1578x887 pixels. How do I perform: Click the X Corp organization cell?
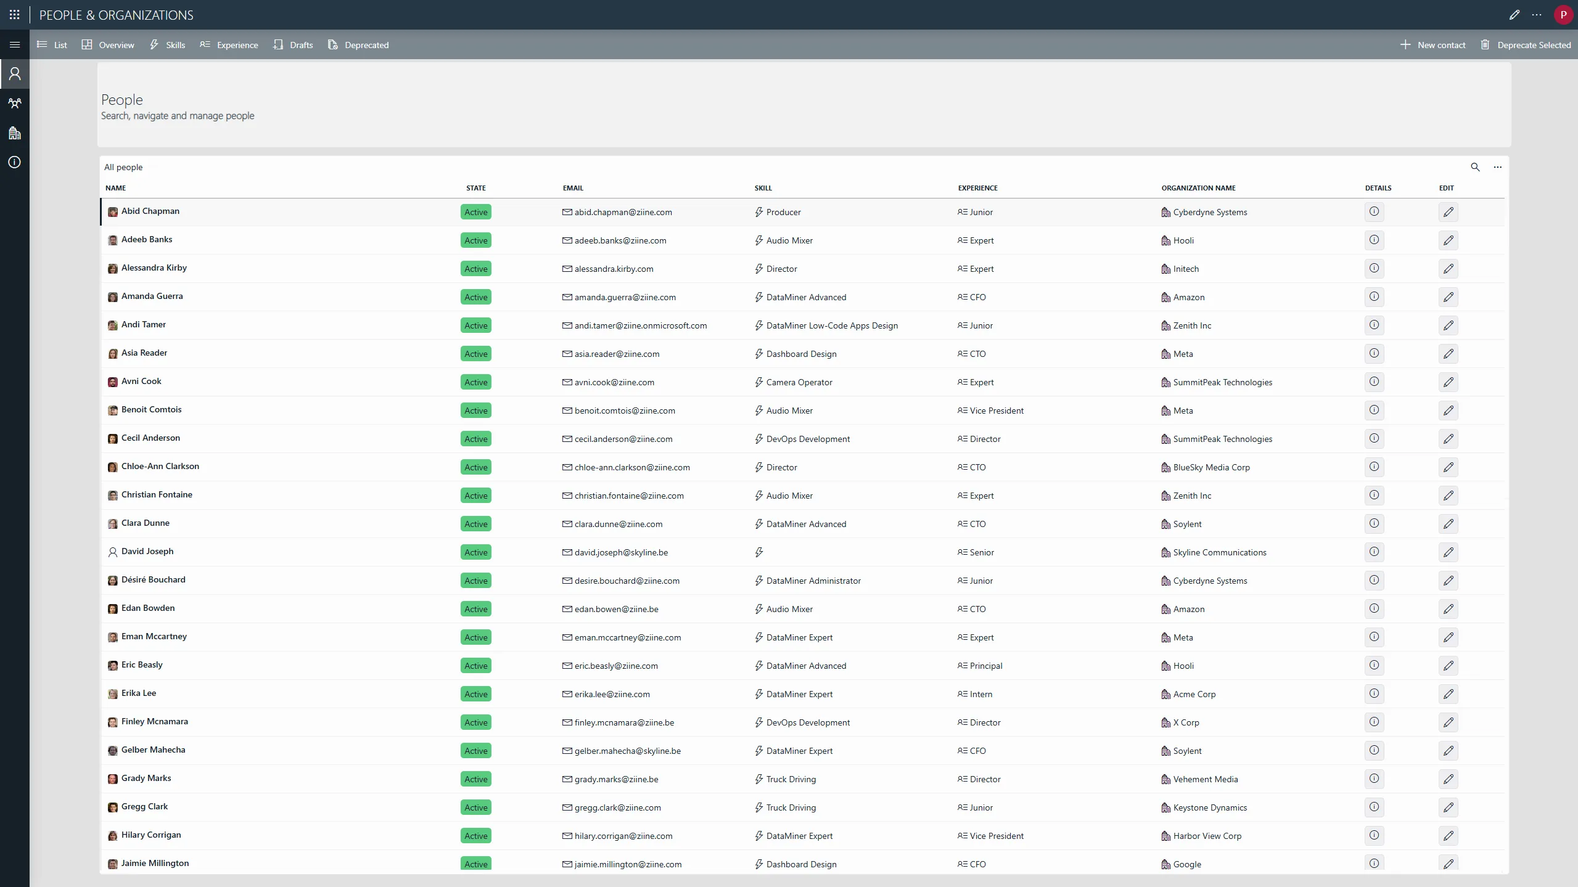(1186, 722)
